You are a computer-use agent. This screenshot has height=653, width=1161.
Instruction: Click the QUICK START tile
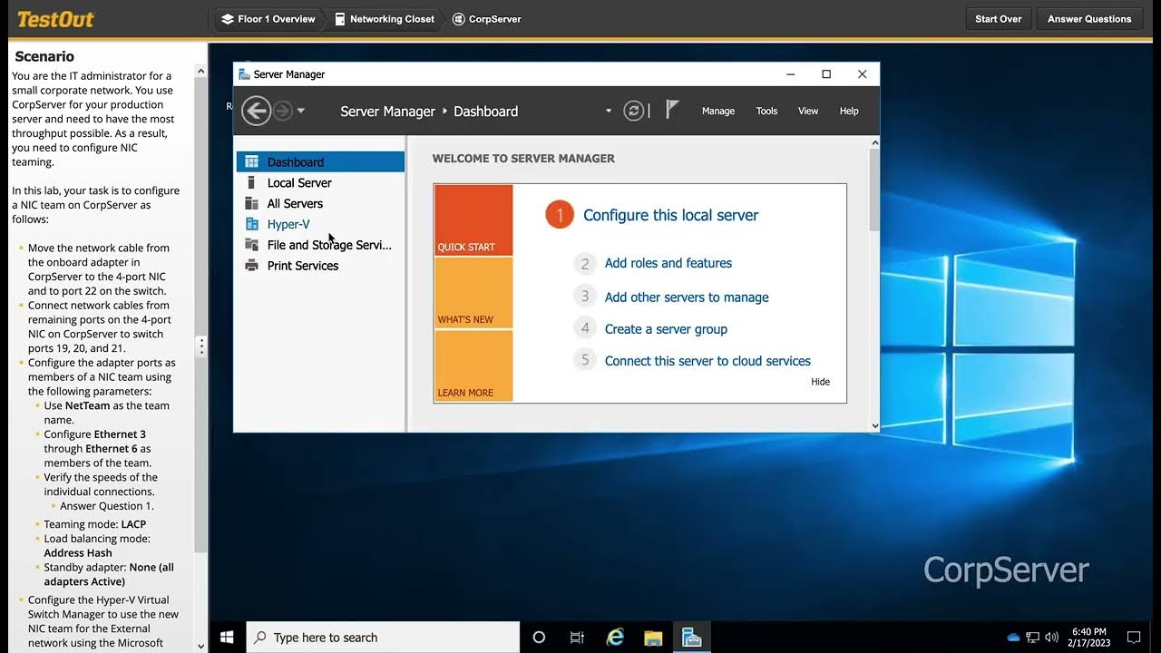coord(473,220)
